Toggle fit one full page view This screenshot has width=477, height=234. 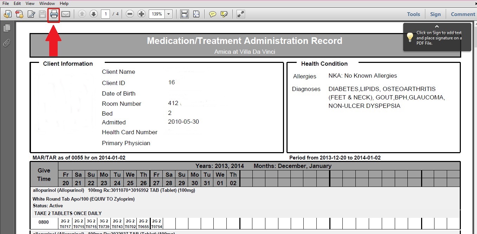[x=196, y=14]
